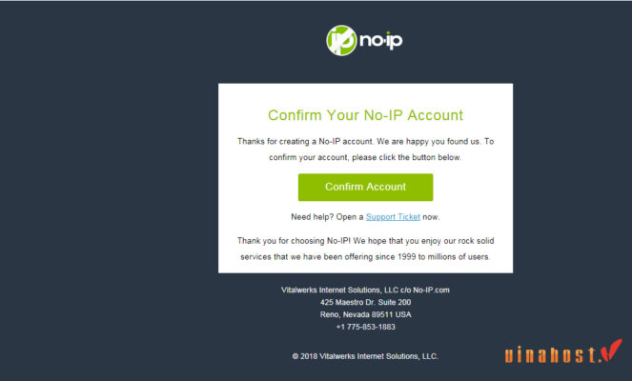Click the orange vinahost watermark text
The image size is (632, 381).
point(551,355)
